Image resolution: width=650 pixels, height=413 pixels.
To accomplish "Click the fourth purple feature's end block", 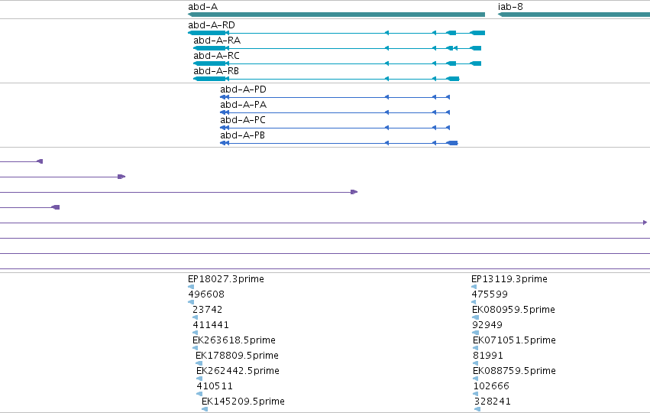I will 56,207.
